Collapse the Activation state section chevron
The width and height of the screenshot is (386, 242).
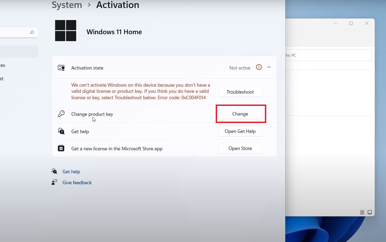(x=269, y=67)
